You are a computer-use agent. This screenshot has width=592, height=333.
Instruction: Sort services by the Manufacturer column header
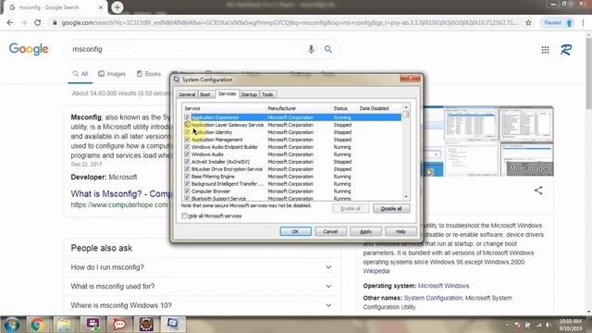tap(299, 108)
